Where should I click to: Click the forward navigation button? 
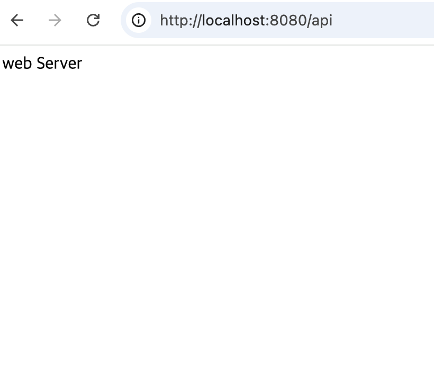[55, 20]
